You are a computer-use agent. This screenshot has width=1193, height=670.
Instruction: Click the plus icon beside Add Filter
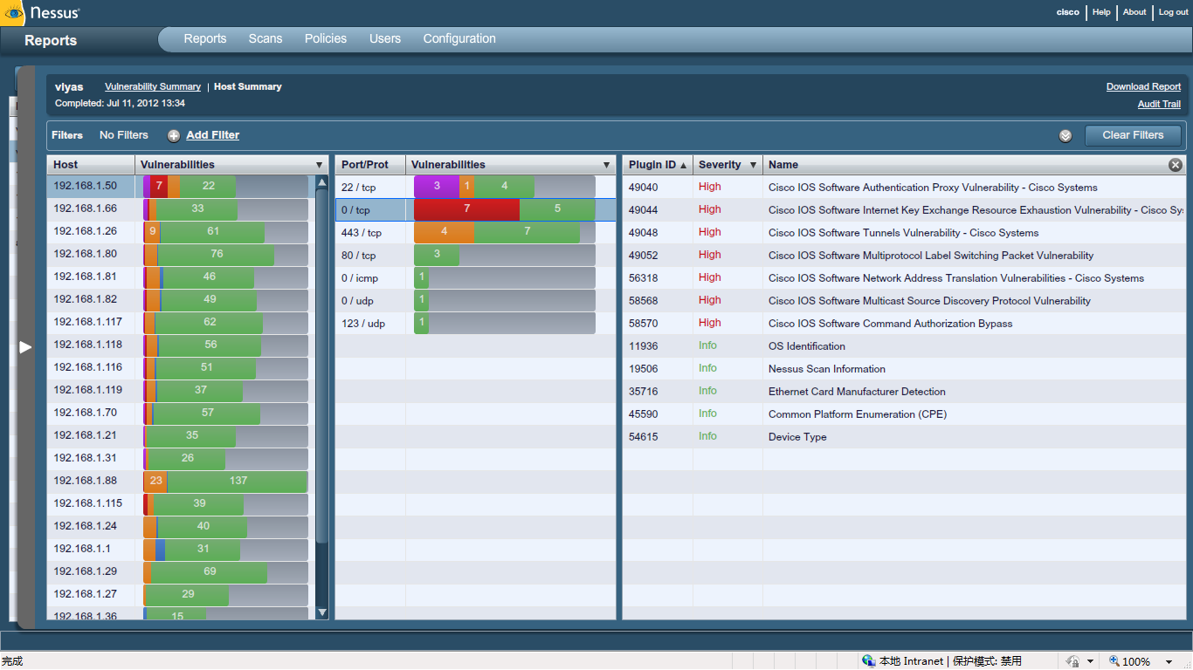tap(174, 136)
